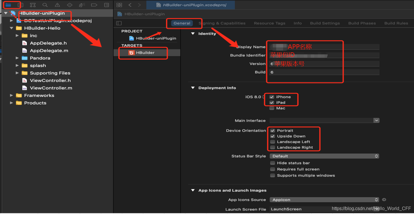Switch to the Build Settings tab
Screen dimensions: 414x214
(x=325, y=23)
